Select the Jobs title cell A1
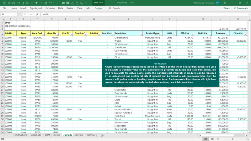Image resolution: width=251 pixels, height=141 pixels. 10,23
